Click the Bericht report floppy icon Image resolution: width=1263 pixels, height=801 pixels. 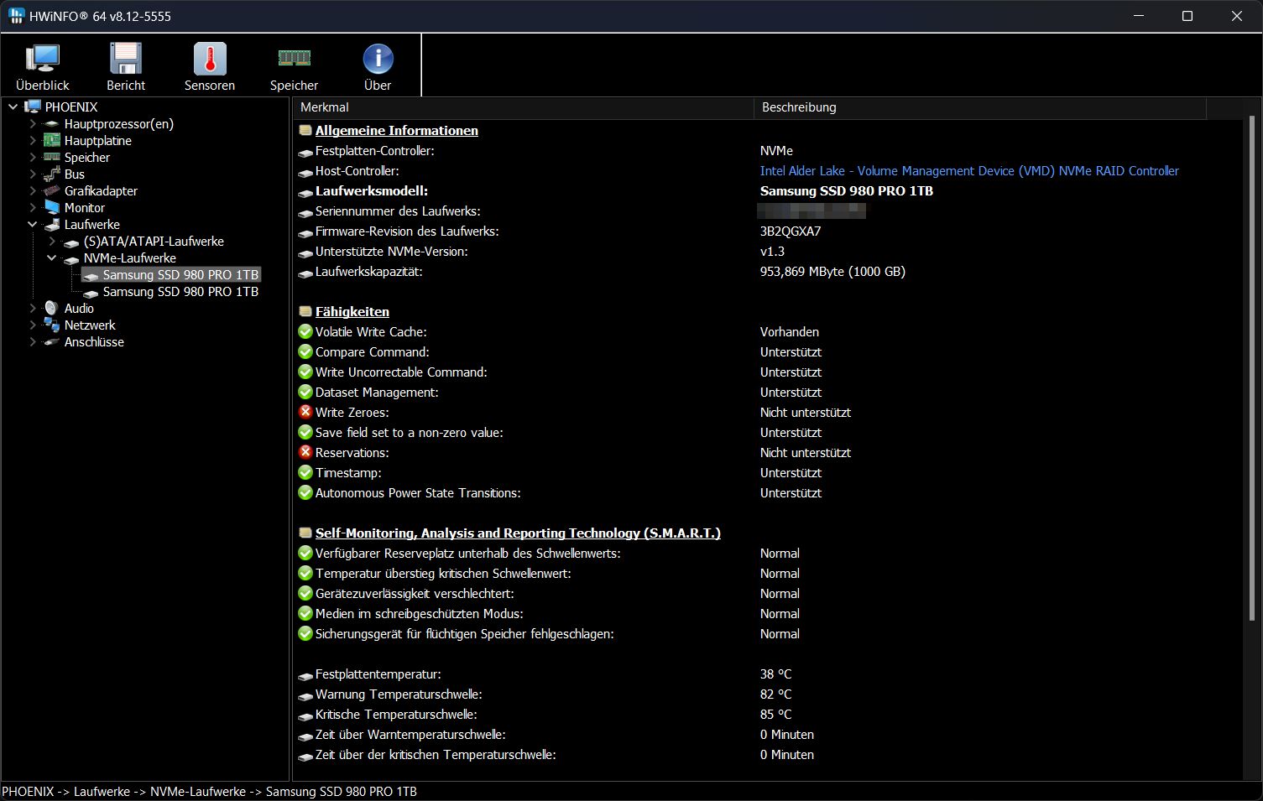pyautogui.click(x=126, y=59)
